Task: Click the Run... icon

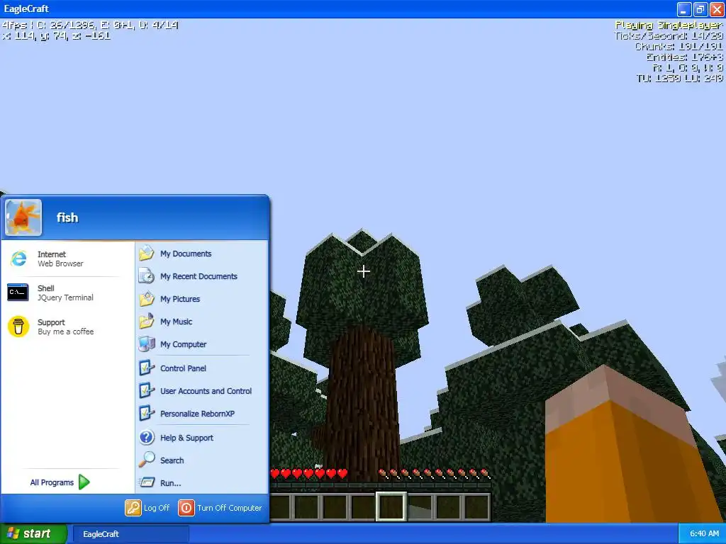Action: tap(147, 482)
